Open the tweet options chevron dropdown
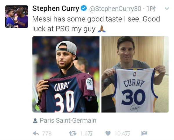The image size is (174, 140). 167,9
